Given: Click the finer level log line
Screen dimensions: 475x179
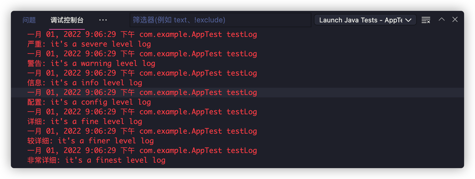Looking at the screenshot, I should point(90,141).
